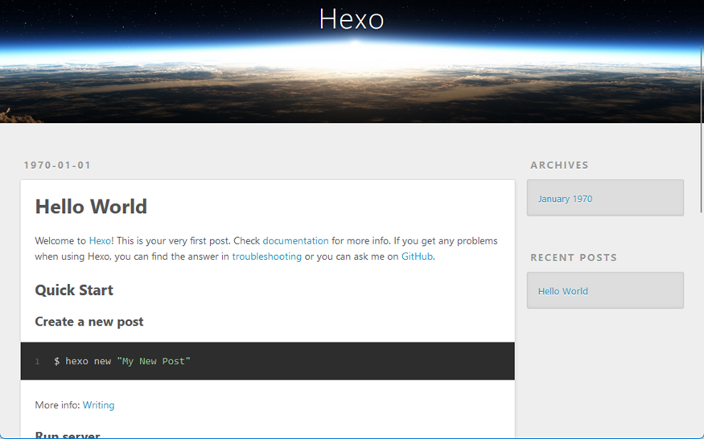This screenshot has width=704, height=439.
Task: Click inside the hexo new code block
Action: click(x=322, y=361)
